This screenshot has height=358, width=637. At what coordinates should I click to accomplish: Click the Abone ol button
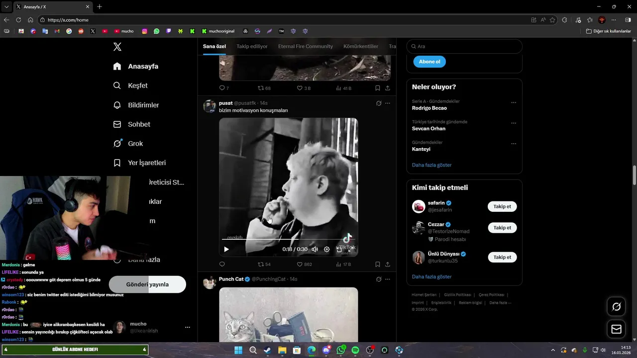[x=429, y=62]
